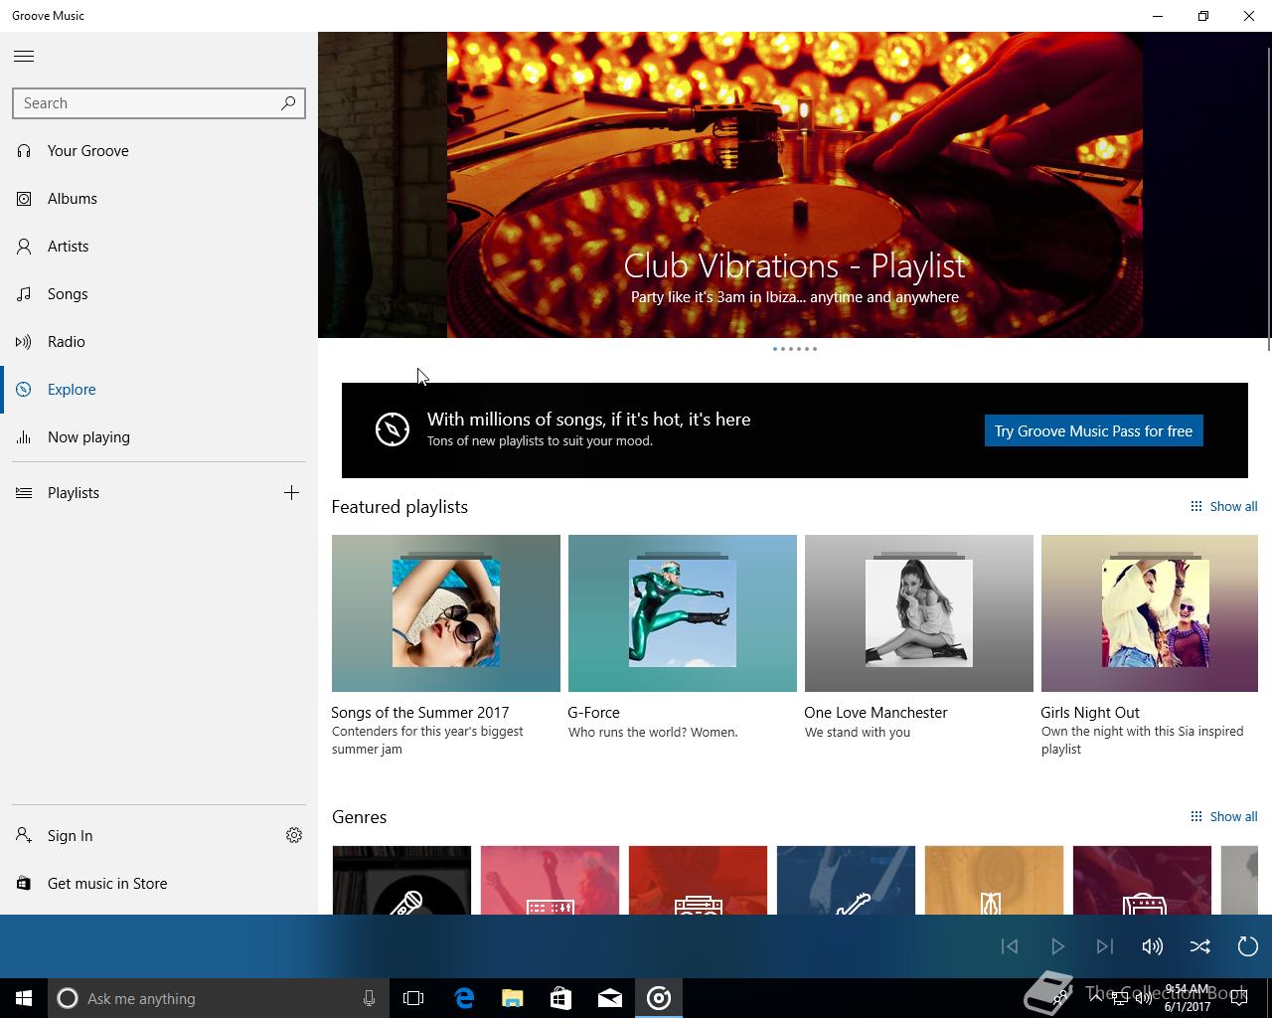Viewport: 1272px width, 1018px height.
Task: Add a new playlist with plus icon
Action: click(291, 492)
